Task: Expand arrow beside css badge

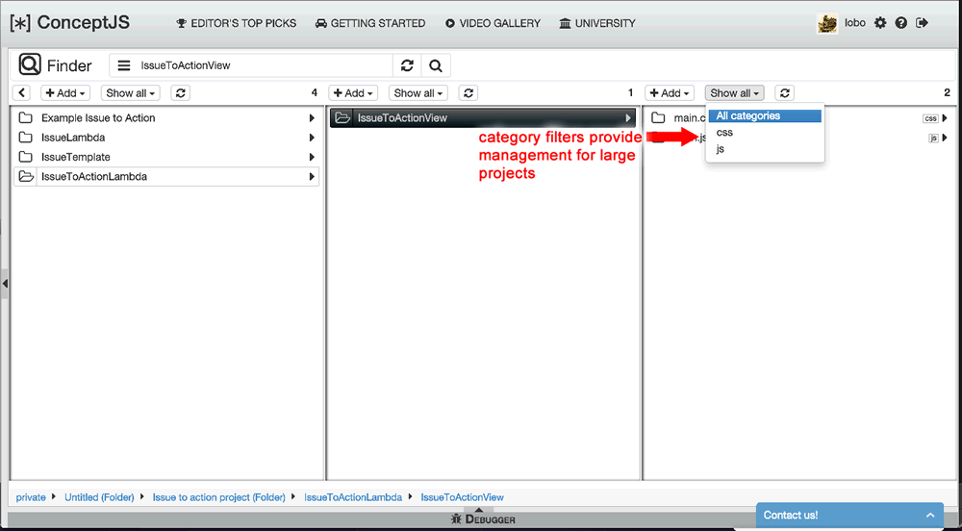Action: click(x=945, y=117)
